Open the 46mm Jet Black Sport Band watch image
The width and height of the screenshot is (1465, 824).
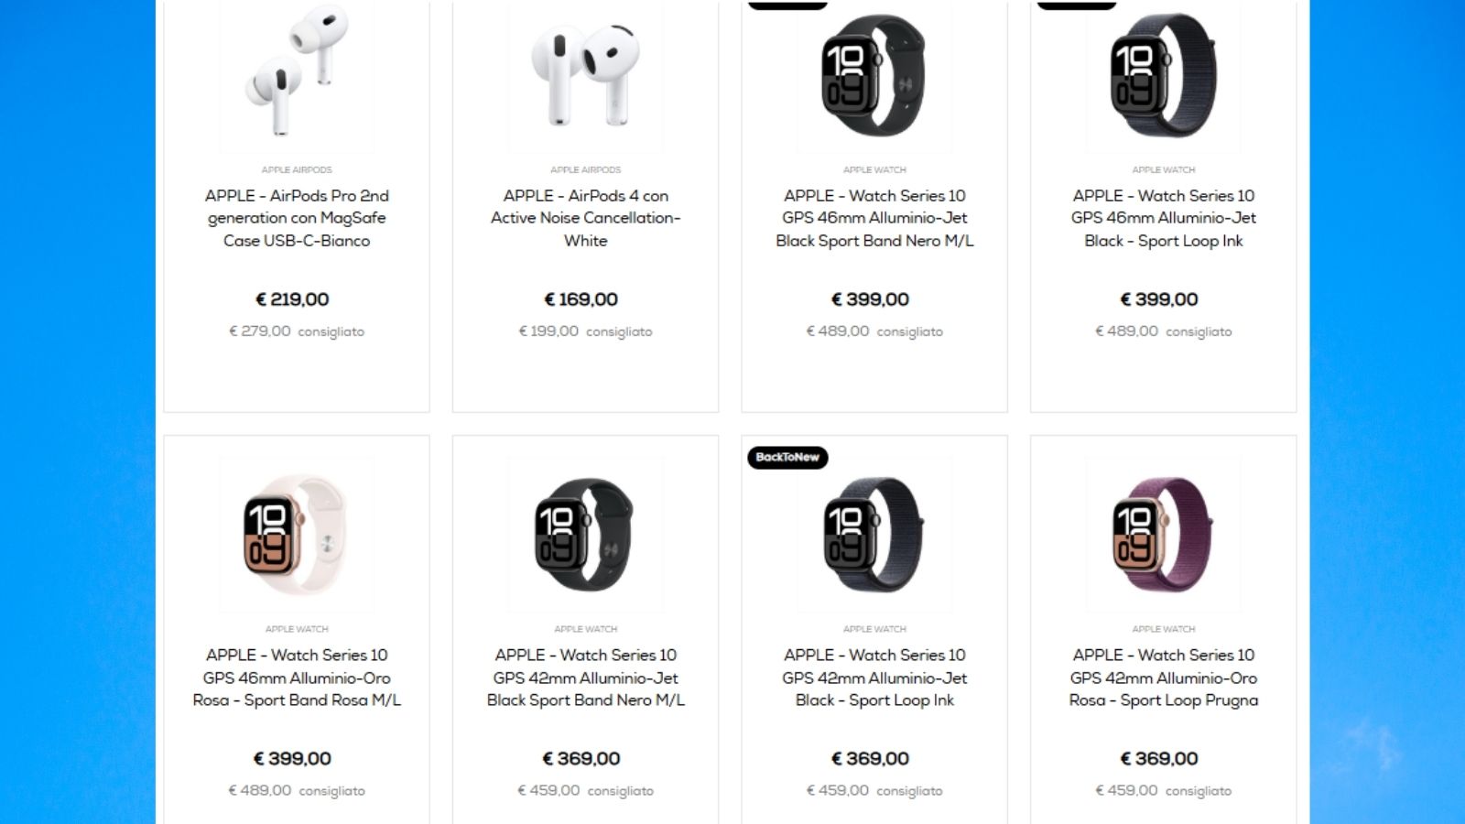[x=874, y=76]
